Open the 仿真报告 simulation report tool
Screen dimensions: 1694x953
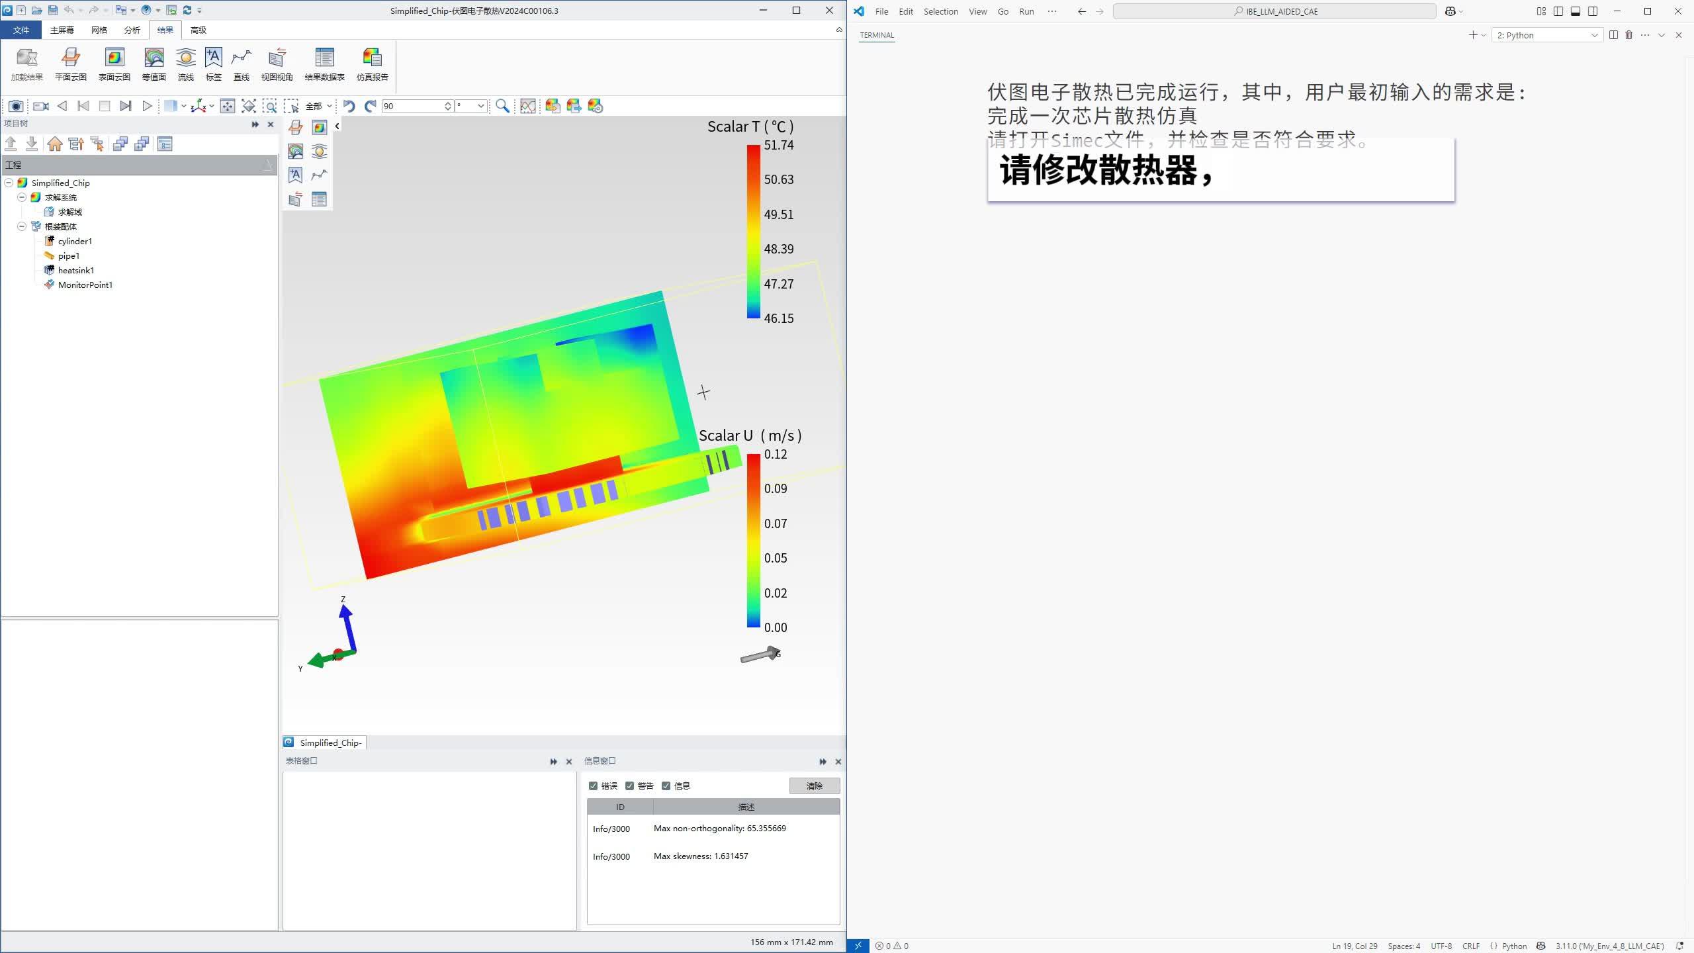tap(372, 63)
